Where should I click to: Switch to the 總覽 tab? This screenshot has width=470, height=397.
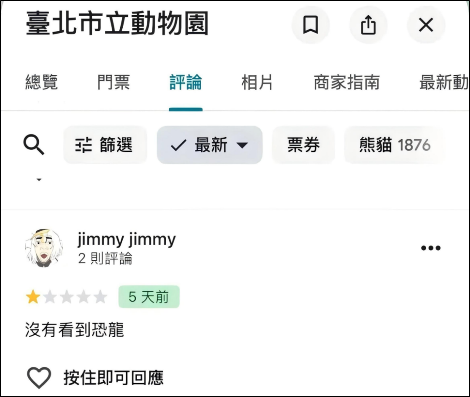41,82
